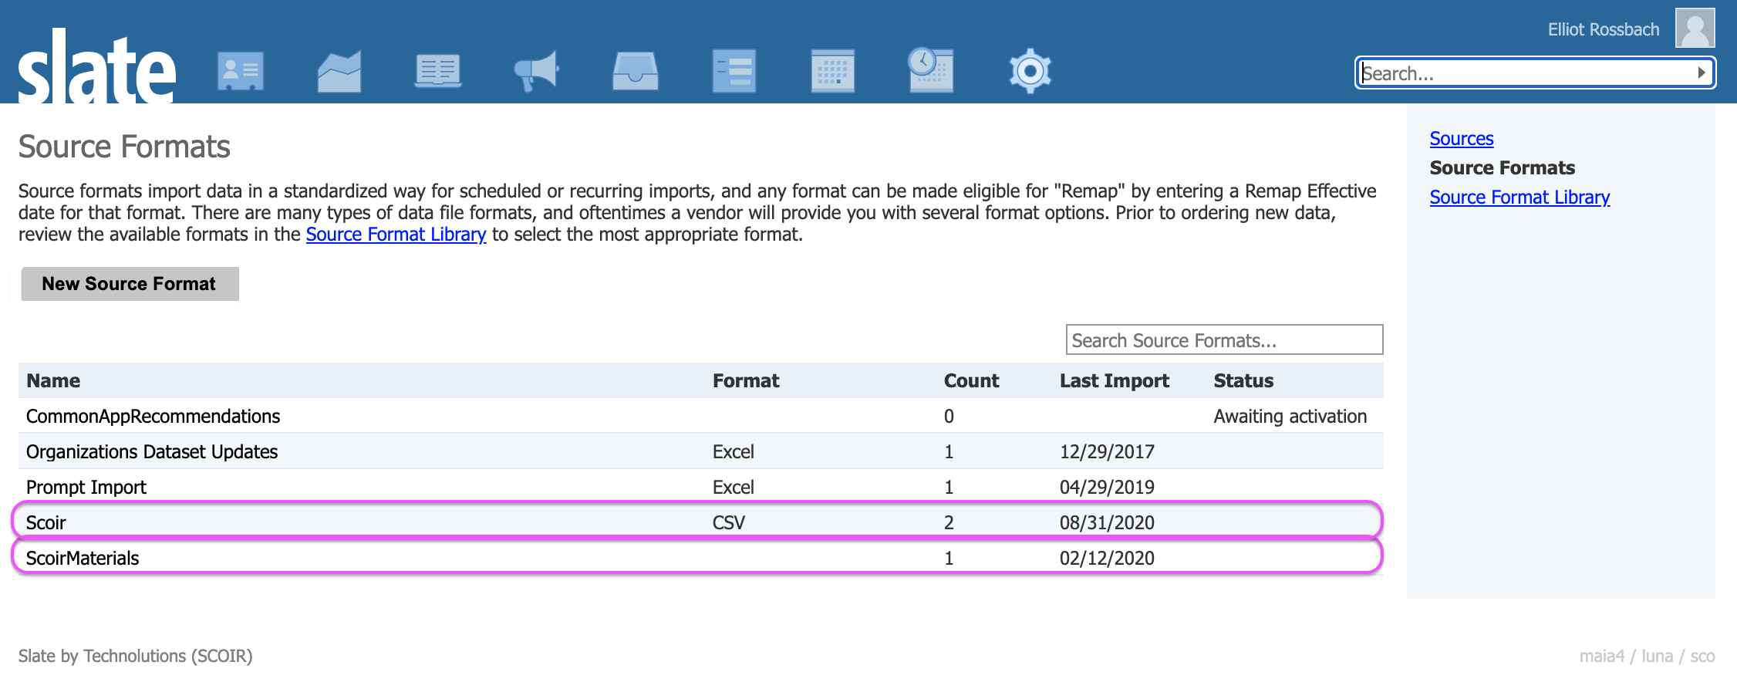Image resolution: width=1737 pixels, height=699 pixels.
Task: Open the Reader book icon
Action: coord(438,71)
